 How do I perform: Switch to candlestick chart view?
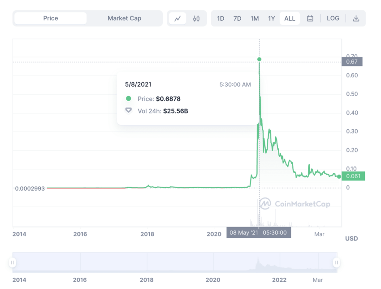[196, 18]
